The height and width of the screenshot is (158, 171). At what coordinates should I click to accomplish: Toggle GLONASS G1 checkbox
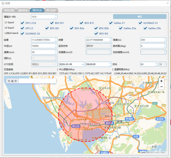point(140,23)
